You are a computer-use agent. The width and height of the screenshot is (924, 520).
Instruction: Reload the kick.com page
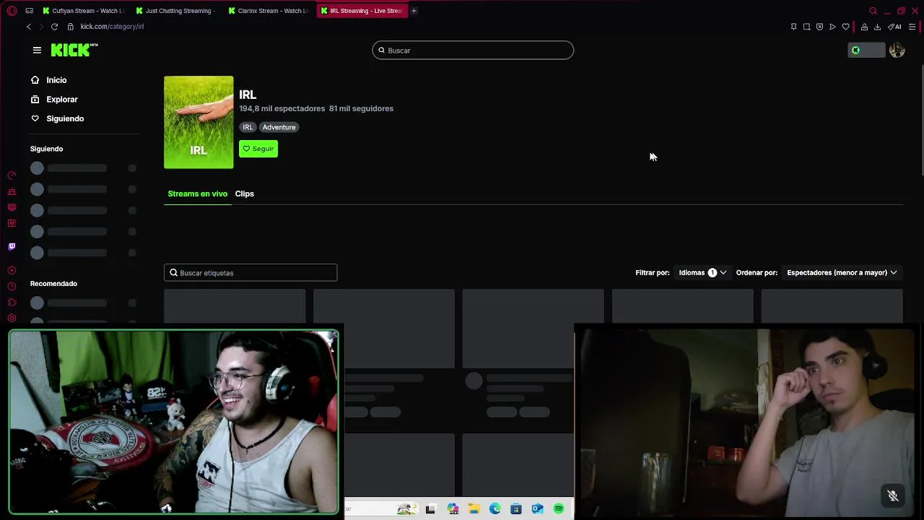(x=54, y=27)
